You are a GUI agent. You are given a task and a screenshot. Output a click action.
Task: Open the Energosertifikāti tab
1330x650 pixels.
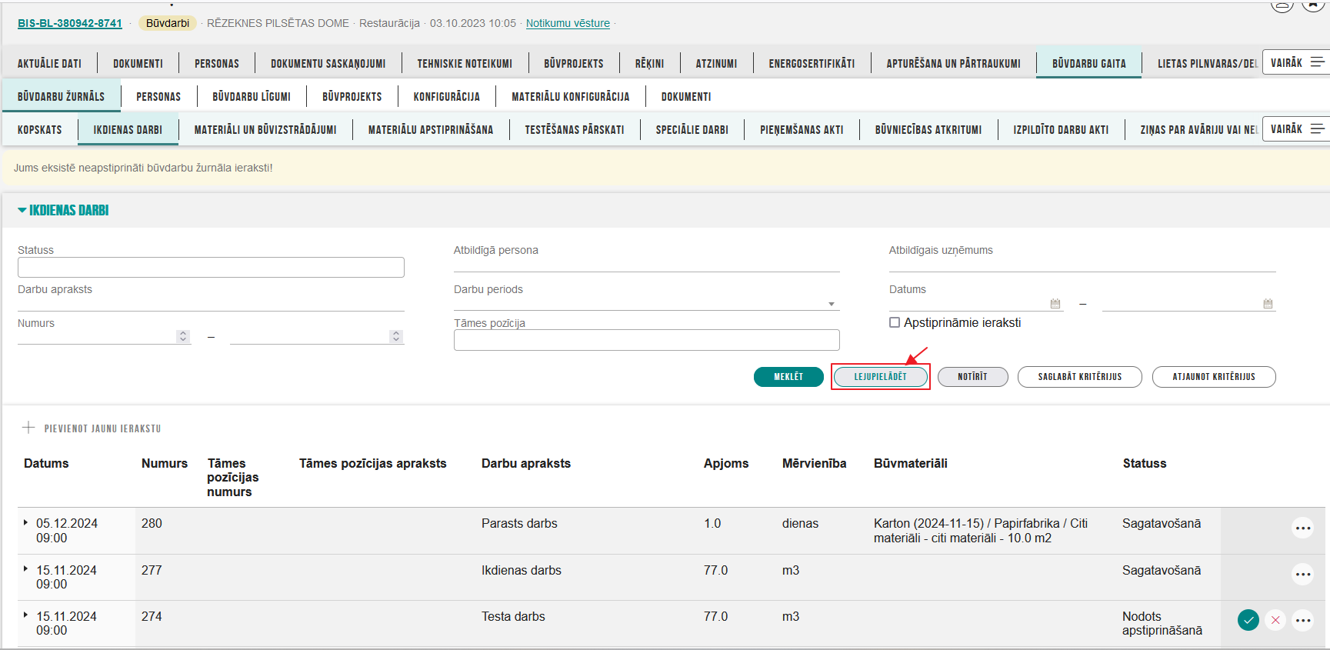pos(812,63)
